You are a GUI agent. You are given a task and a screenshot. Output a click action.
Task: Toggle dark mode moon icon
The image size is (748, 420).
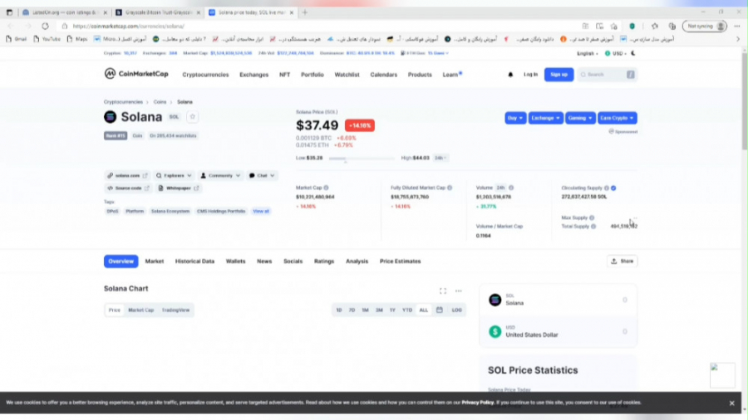(x=633, y=53)
